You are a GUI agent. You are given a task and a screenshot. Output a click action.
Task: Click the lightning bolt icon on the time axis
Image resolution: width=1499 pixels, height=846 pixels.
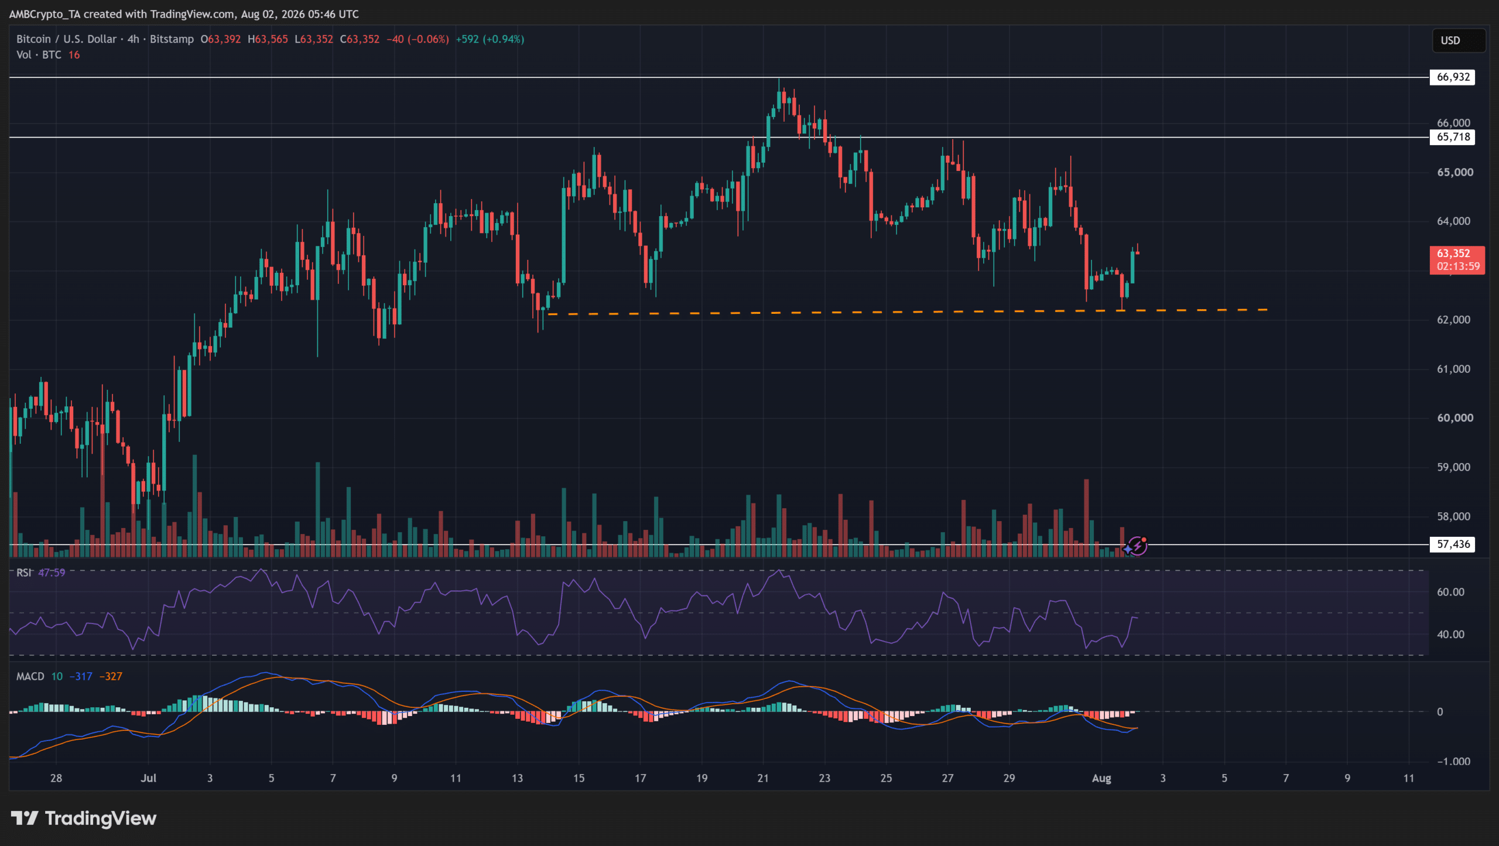coord(1137,546)
